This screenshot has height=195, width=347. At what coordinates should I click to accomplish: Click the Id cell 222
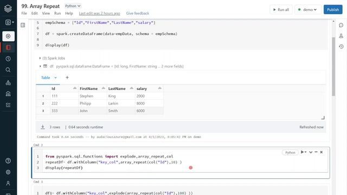(x=64, y=103)
